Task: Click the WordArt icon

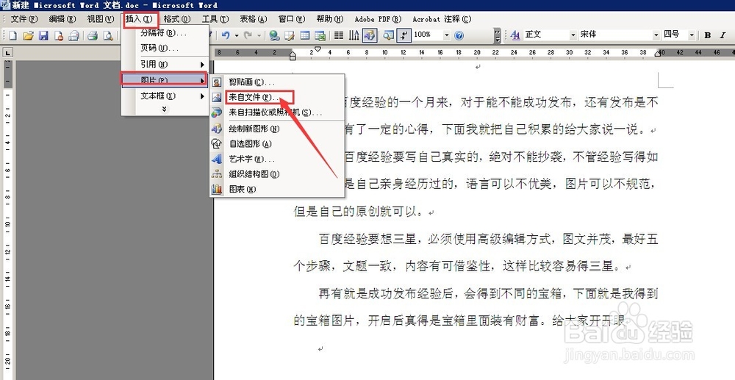Action: tap(217, 159)
